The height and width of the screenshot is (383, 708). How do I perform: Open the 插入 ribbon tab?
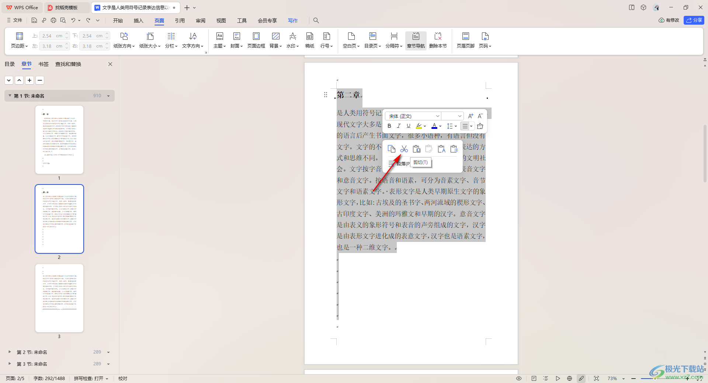tap(139, 20)
